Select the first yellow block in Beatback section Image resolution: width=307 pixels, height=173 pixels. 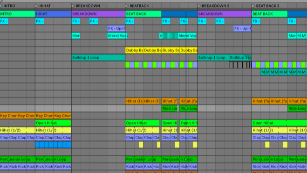coord(141,145)
